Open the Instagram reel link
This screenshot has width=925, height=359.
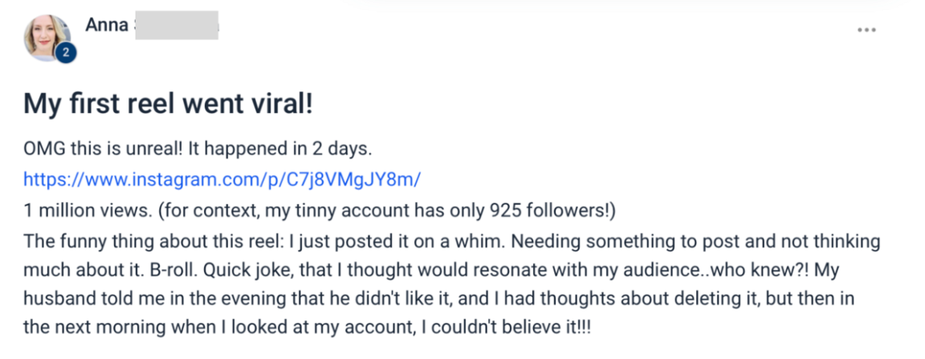coord(222,178)
